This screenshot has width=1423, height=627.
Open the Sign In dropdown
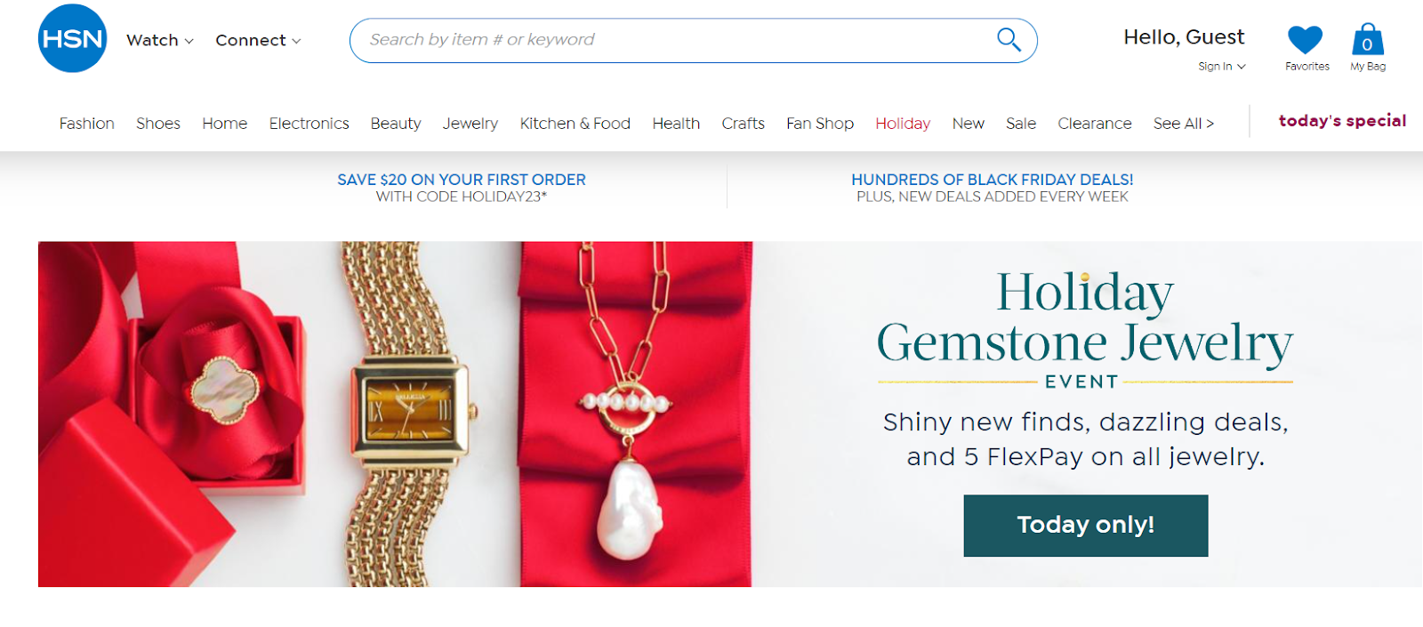click(x=1222, y=67)
